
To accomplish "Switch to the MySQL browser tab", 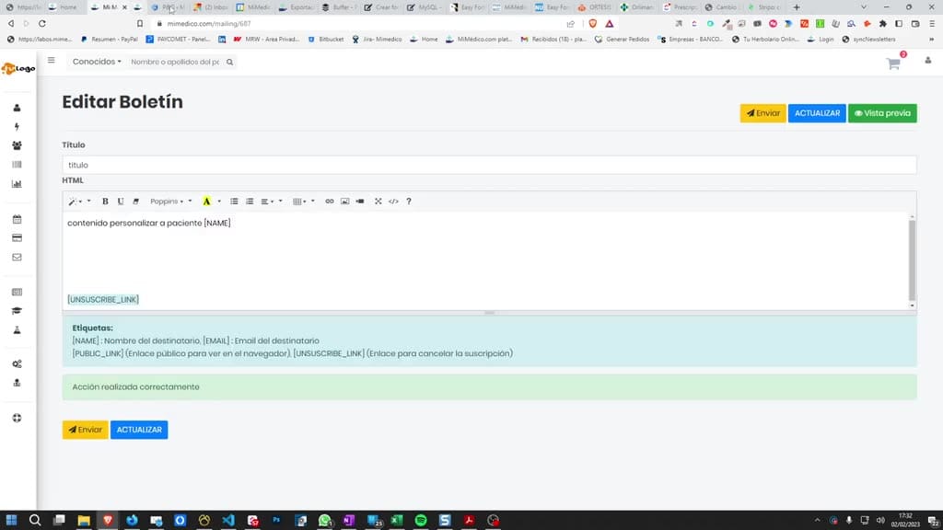I will tap(424, 7).
